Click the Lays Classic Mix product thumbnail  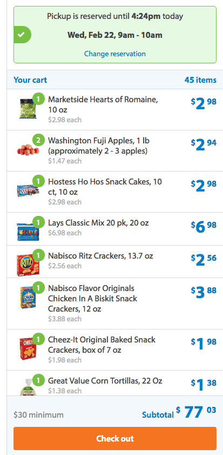[27, 232]
